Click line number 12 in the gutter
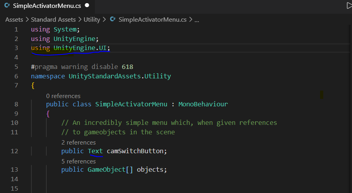This screenshot has width=352, height=193. [x=14, y=151]
